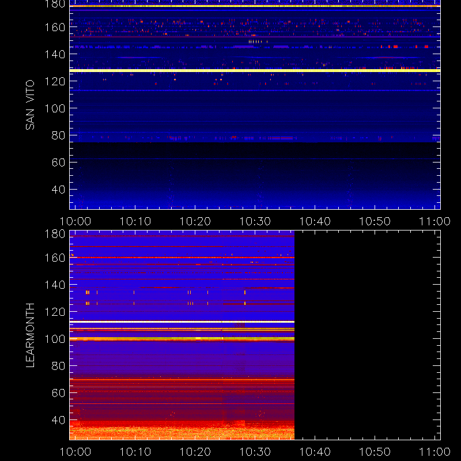Viewport: 461px width, 461px height.
Task: Pick the 120 label on Learmonth axis
Action: tap(55, 312)
